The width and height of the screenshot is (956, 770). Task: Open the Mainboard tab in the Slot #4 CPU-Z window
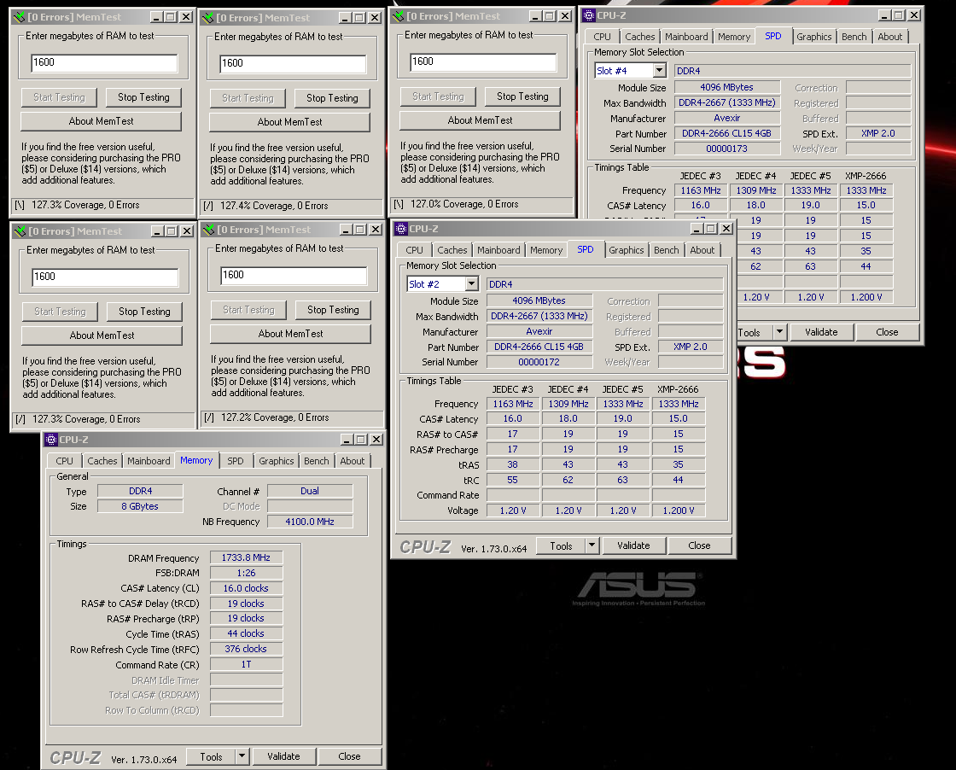686,37
